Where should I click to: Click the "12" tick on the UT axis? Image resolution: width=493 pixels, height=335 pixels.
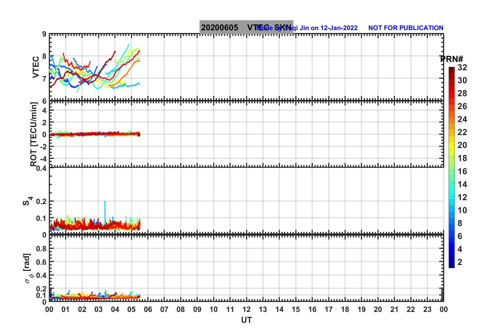[x=246, y=309]
